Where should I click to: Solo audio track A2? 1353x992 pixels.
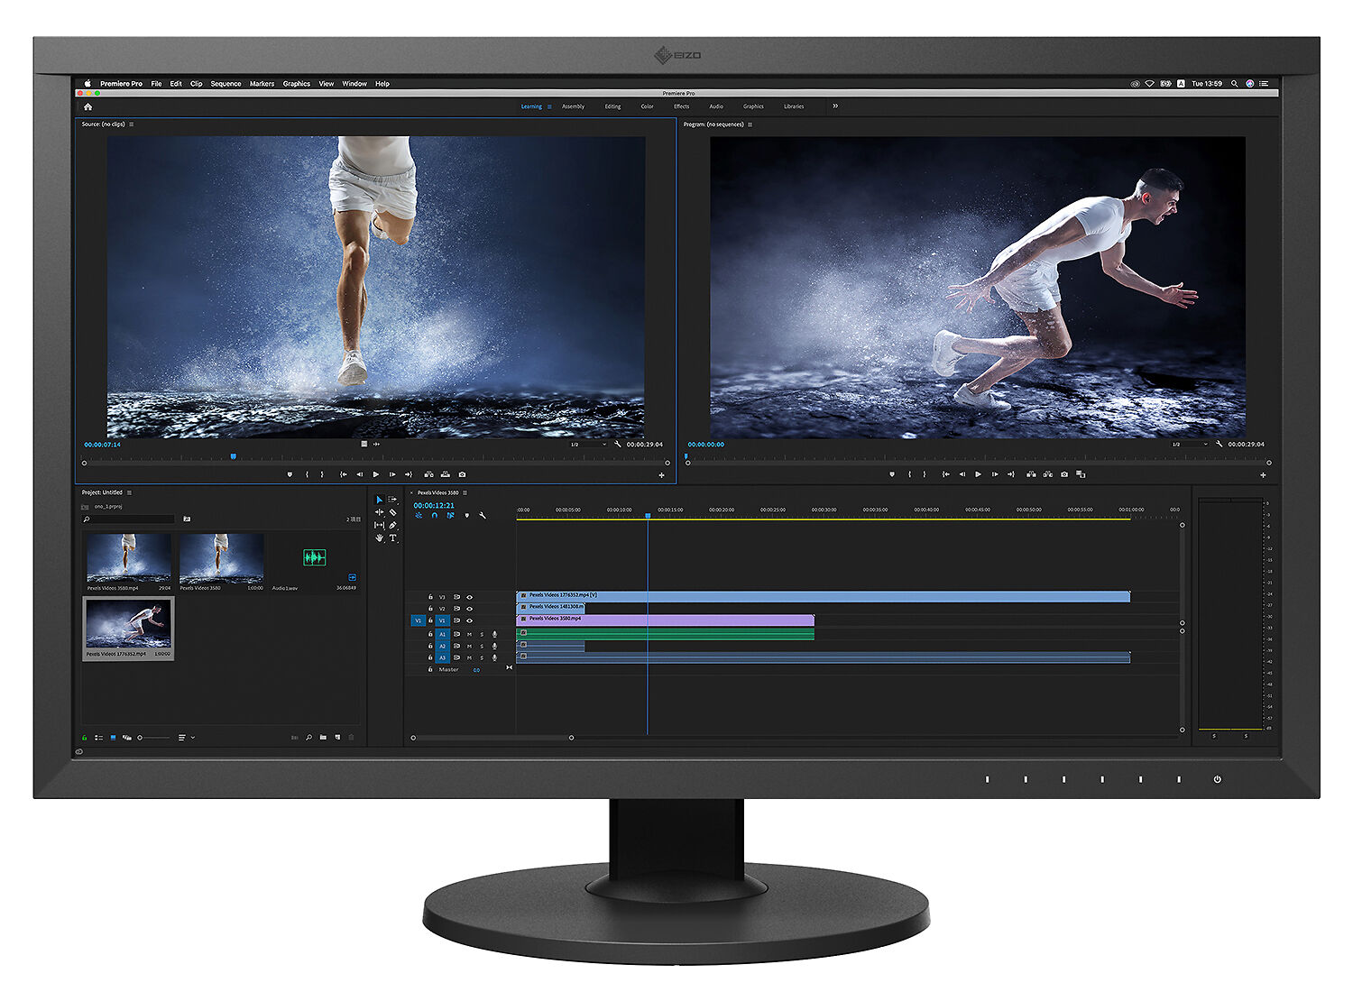pyautogui.click(x=482, y=647)
